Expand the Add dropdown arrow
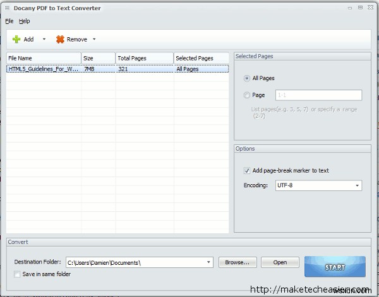The width and height of the screenshot is (379, 297). [44, 39]
